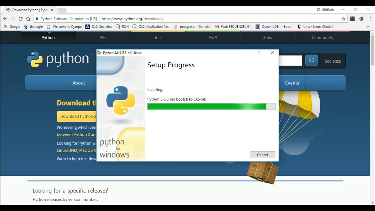This screenshot has height=211, width=375.
Task: Switch to the Python top navigation tab
Action: tap(48, 38)
